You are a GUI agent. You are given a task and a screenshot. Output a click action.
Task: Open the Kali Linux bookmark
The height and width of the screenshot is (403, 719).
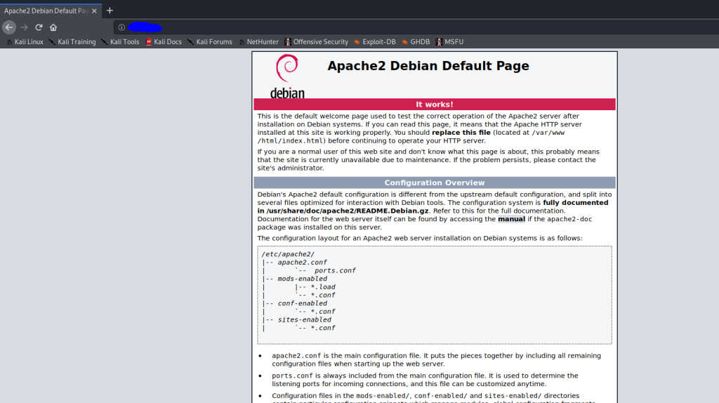25,41
